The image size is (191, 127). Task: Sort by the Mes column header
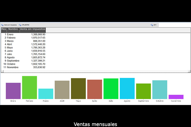tap(4, 29)
